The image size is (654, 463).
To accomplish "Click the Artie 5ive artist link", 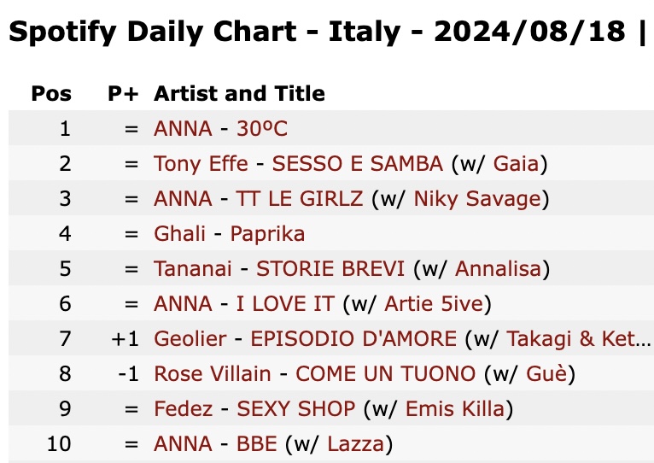I will [x=434, y=303].
